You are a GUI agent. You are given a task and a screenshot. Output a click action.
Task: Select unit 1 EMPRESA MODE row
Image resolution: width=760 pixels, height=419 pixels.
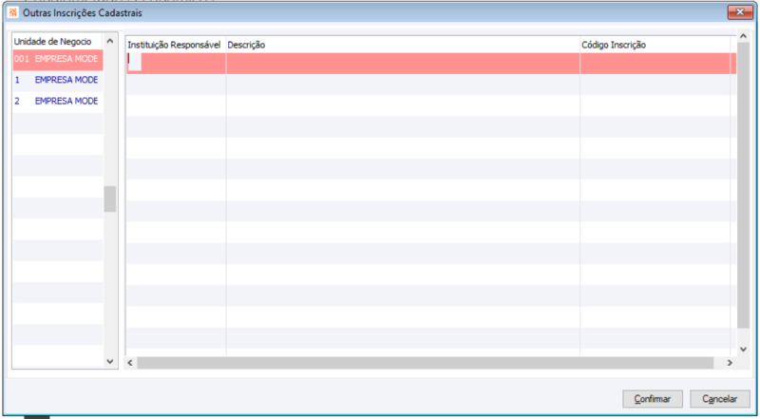[x=58, y=80]
